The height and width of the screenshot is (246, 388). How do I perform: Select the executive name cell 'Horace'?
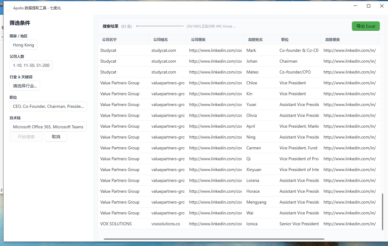point(261,191)
